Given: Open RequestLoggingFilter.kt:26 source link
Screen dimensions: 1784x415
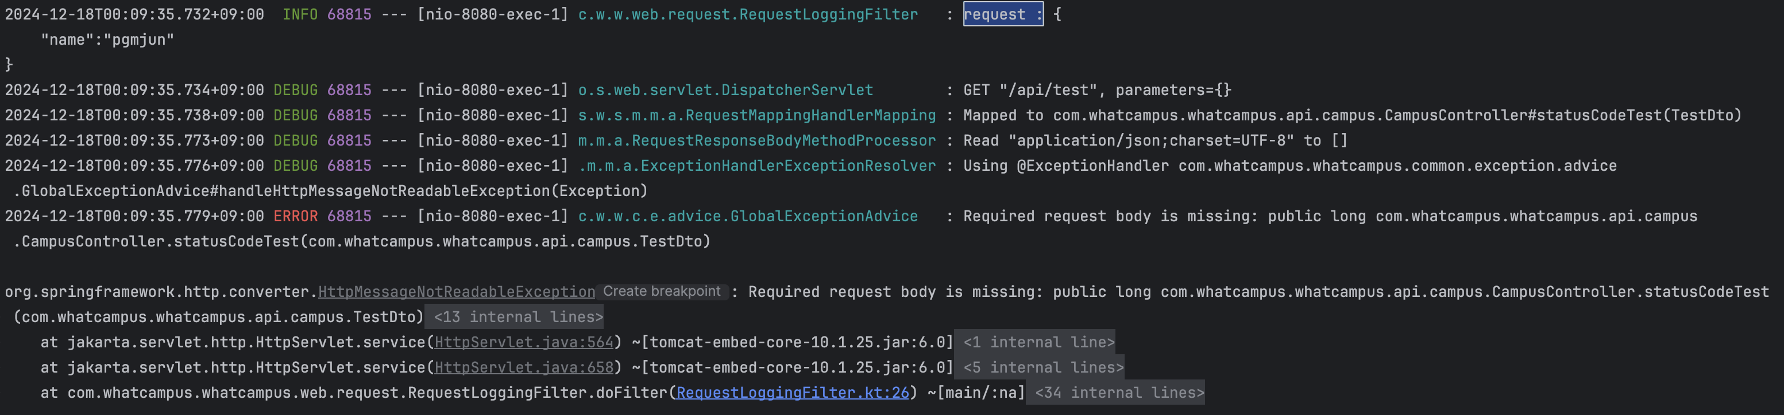Looking at the screenshot, I should (x=792, y=393).
